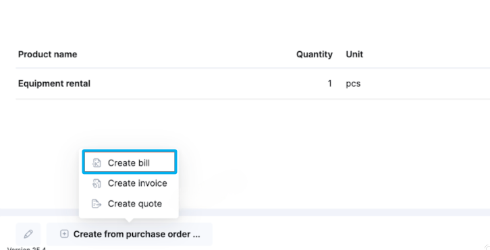This screenshot has width=490, height=250.
Task: Click the popup's pointer arrow above the create button
Action: (129, 220)
